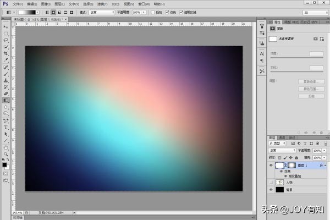Select the Move tool
This screenshot has height=220, width=330.
tap(5, 26)
